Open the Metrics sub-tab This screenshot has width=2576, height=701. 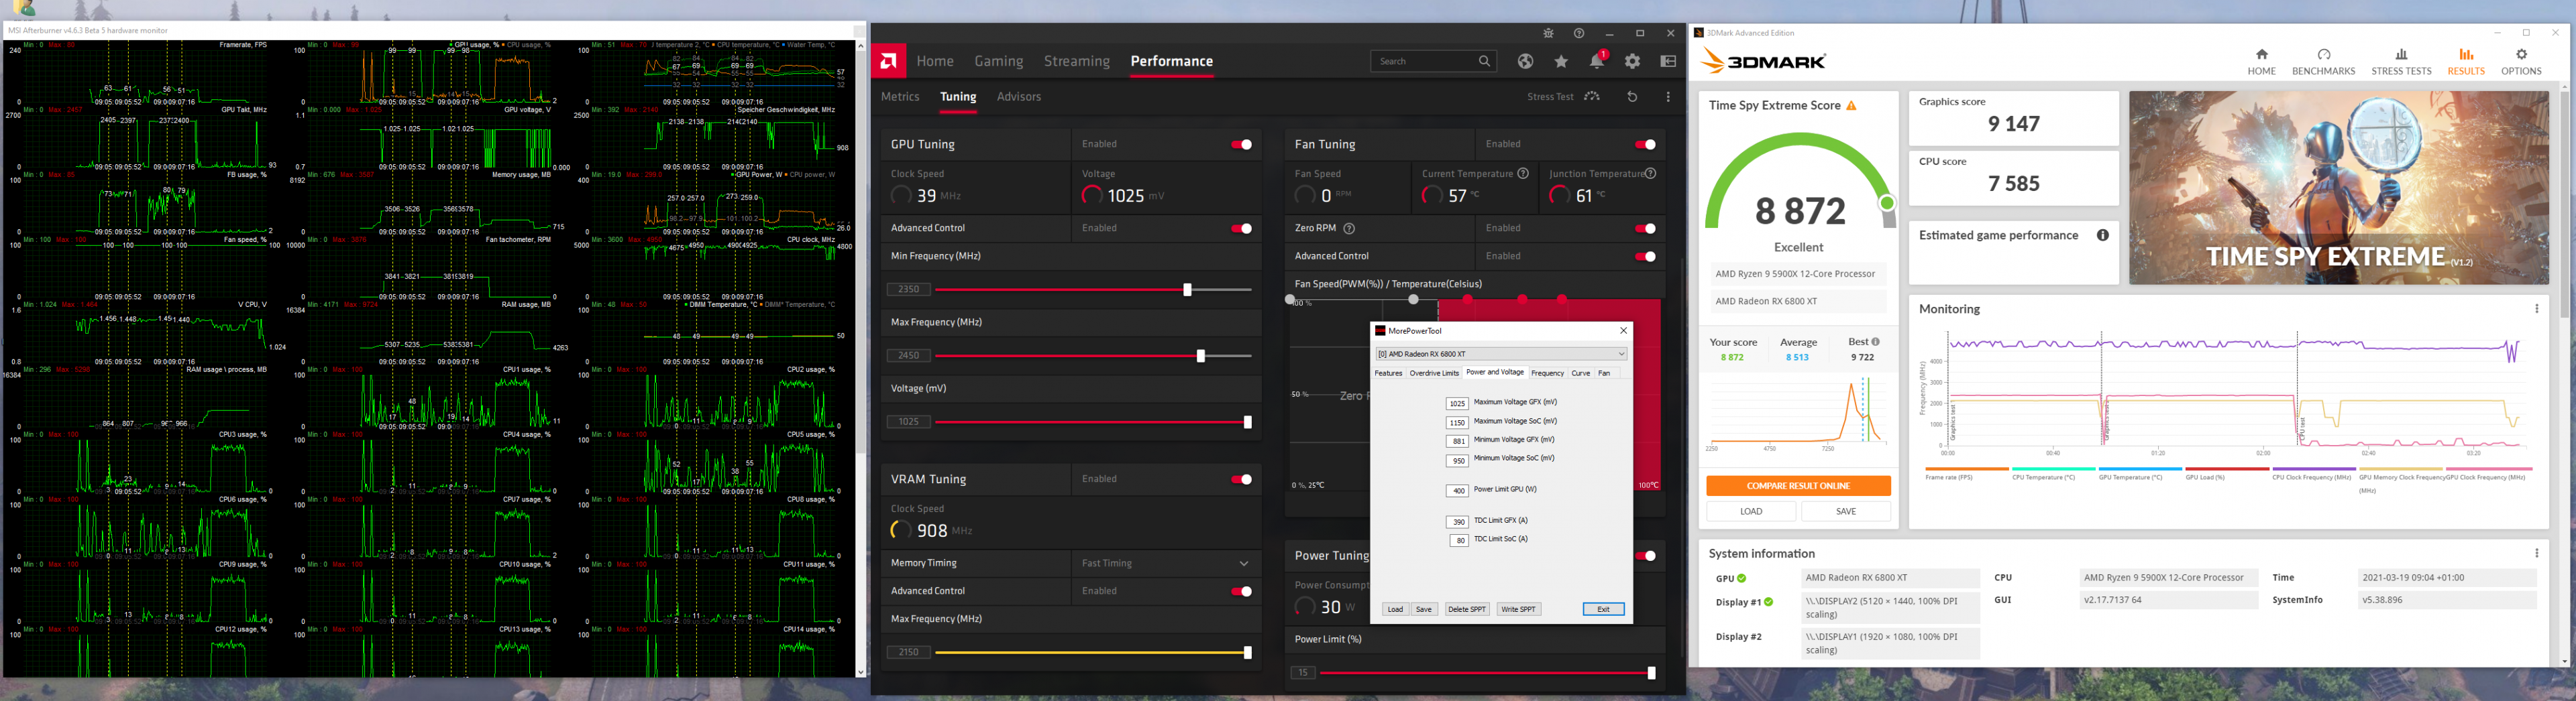coord(900,97)
